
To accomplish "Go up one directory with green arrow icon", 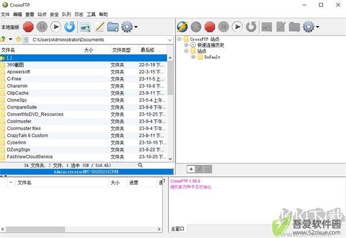I will [3, 39].
